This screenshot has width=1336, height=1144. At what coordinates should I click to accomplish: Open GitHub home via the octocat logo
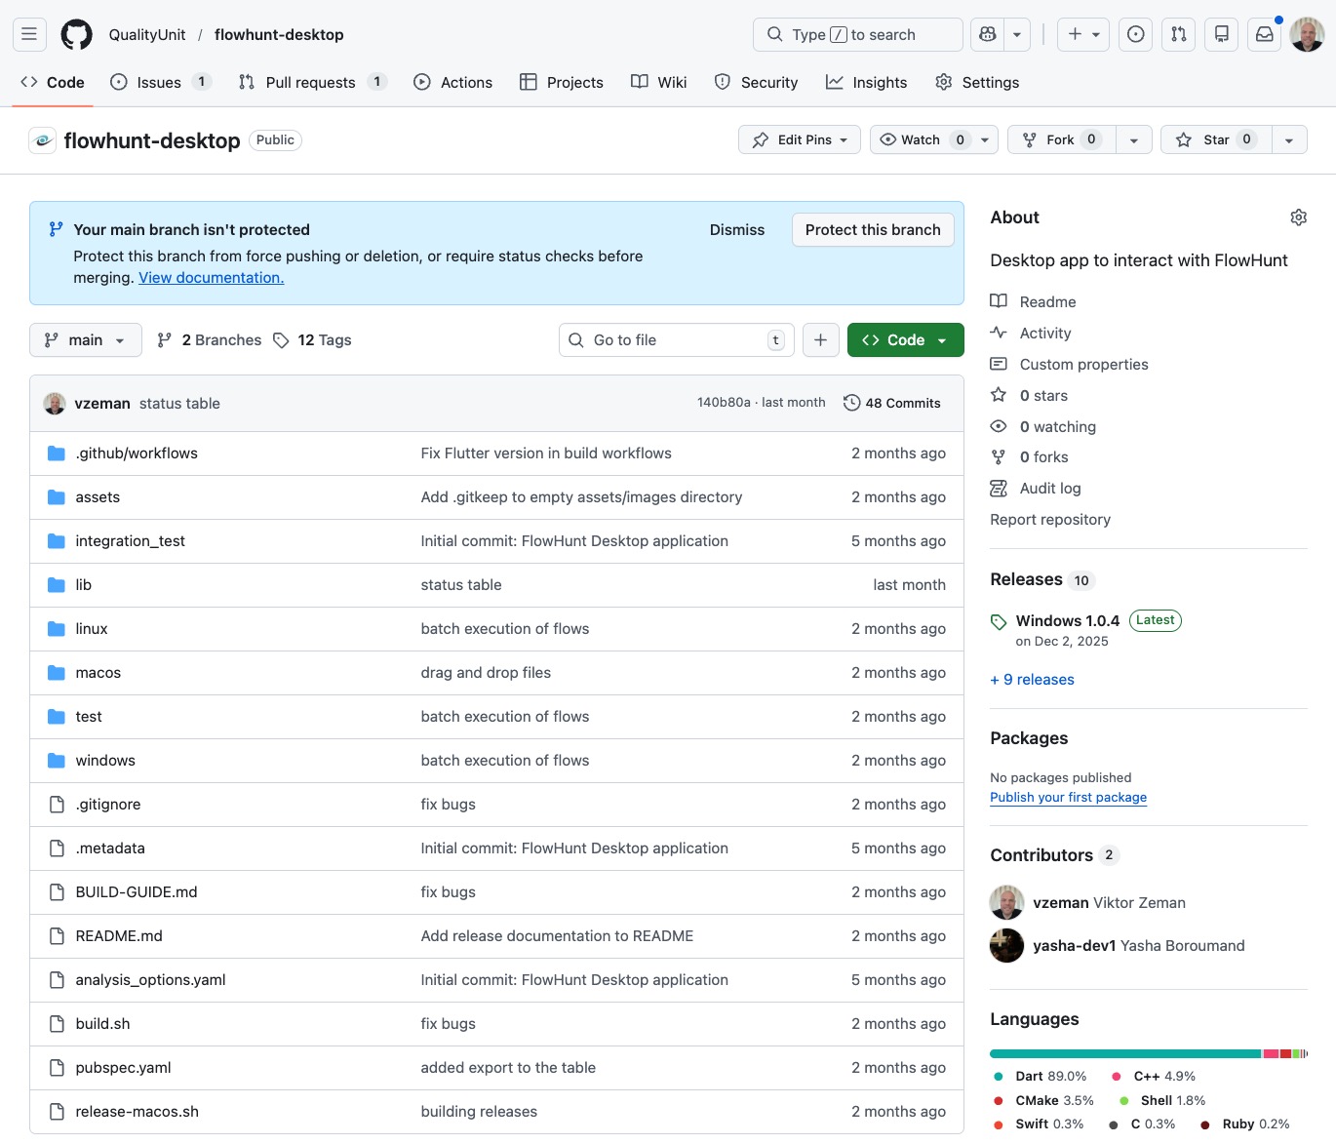(76, 33)
